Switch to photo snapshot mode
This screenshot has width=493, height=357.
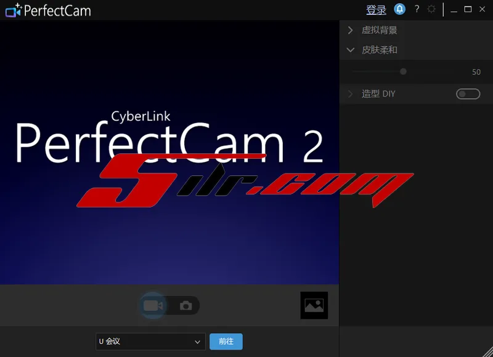coord(186,305)
